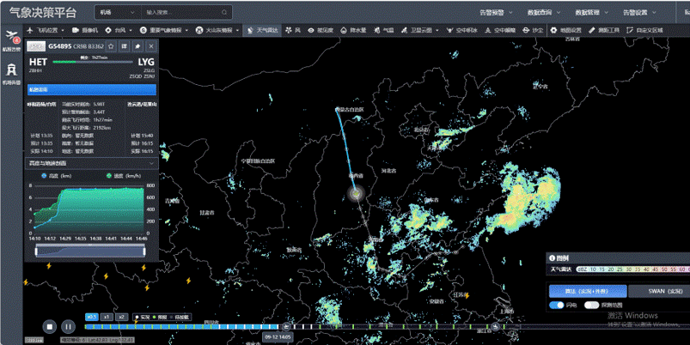Open the 机场 search type dropdown
690x345 pixels.
[x=116, y=13]
